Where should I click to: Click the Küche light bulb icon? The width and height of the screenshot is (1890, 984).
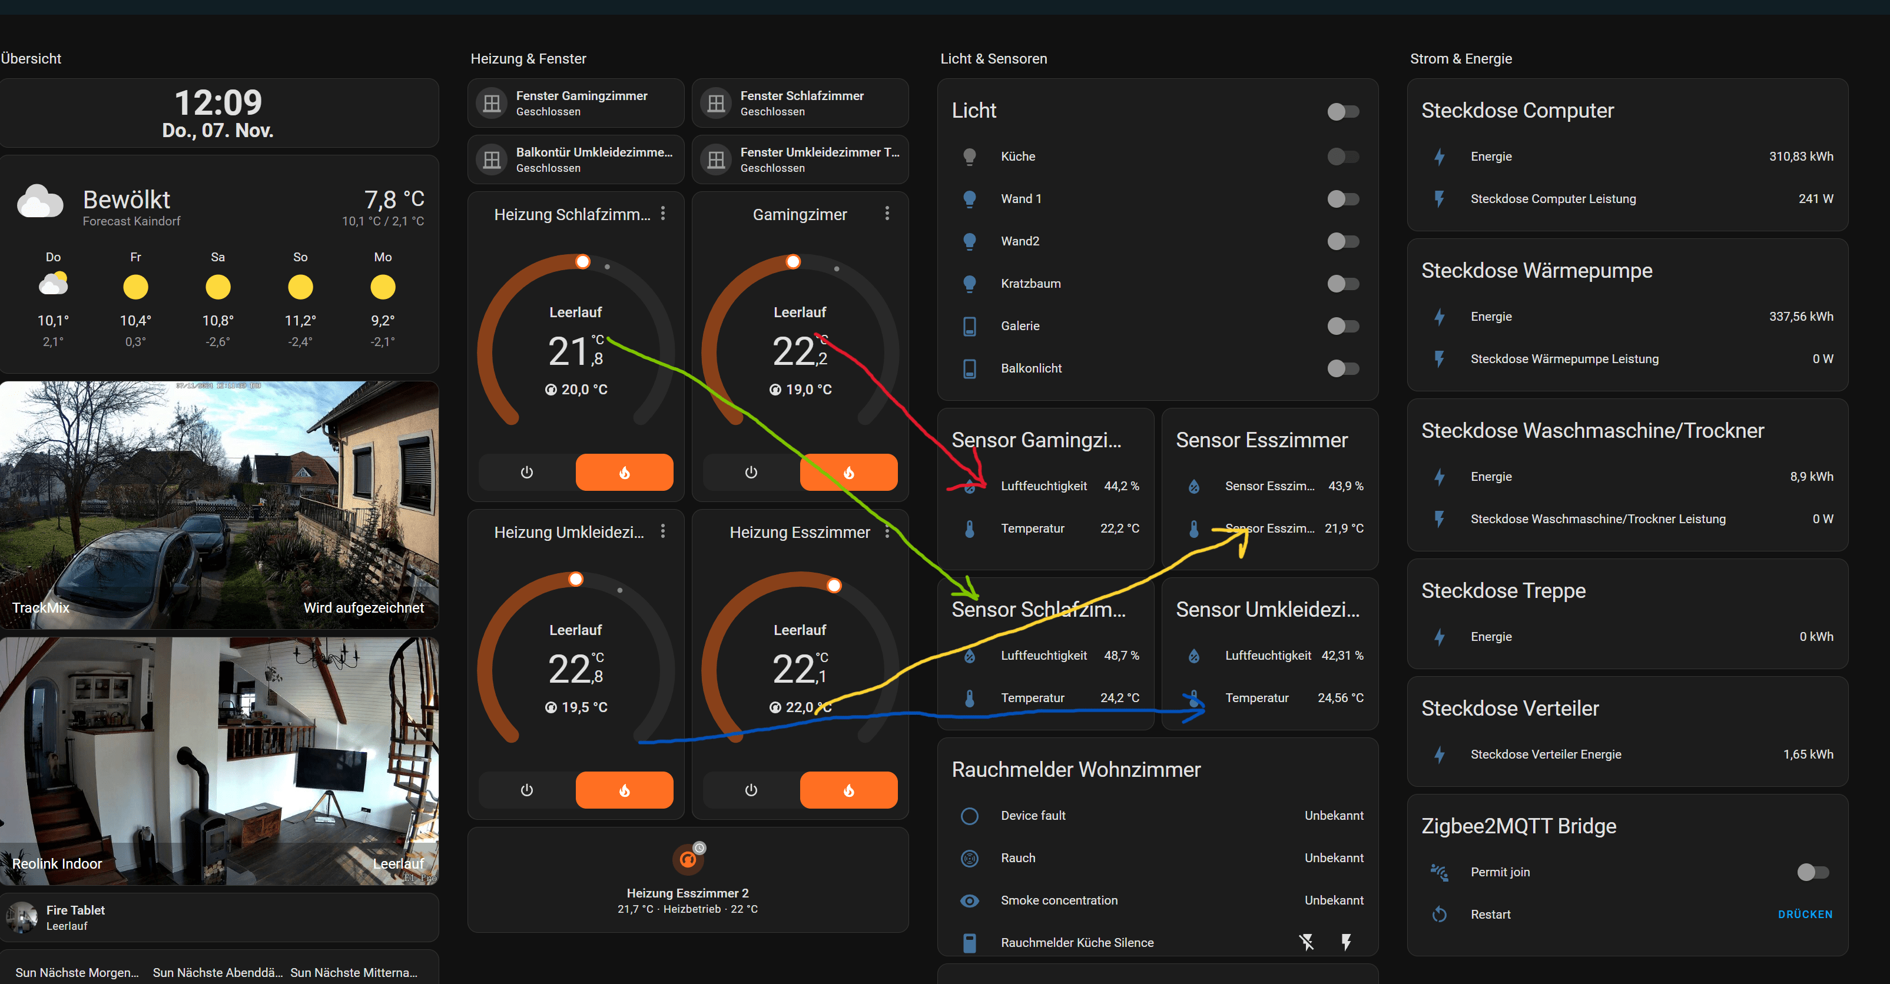pyautogui.click(x=969, y=156)
